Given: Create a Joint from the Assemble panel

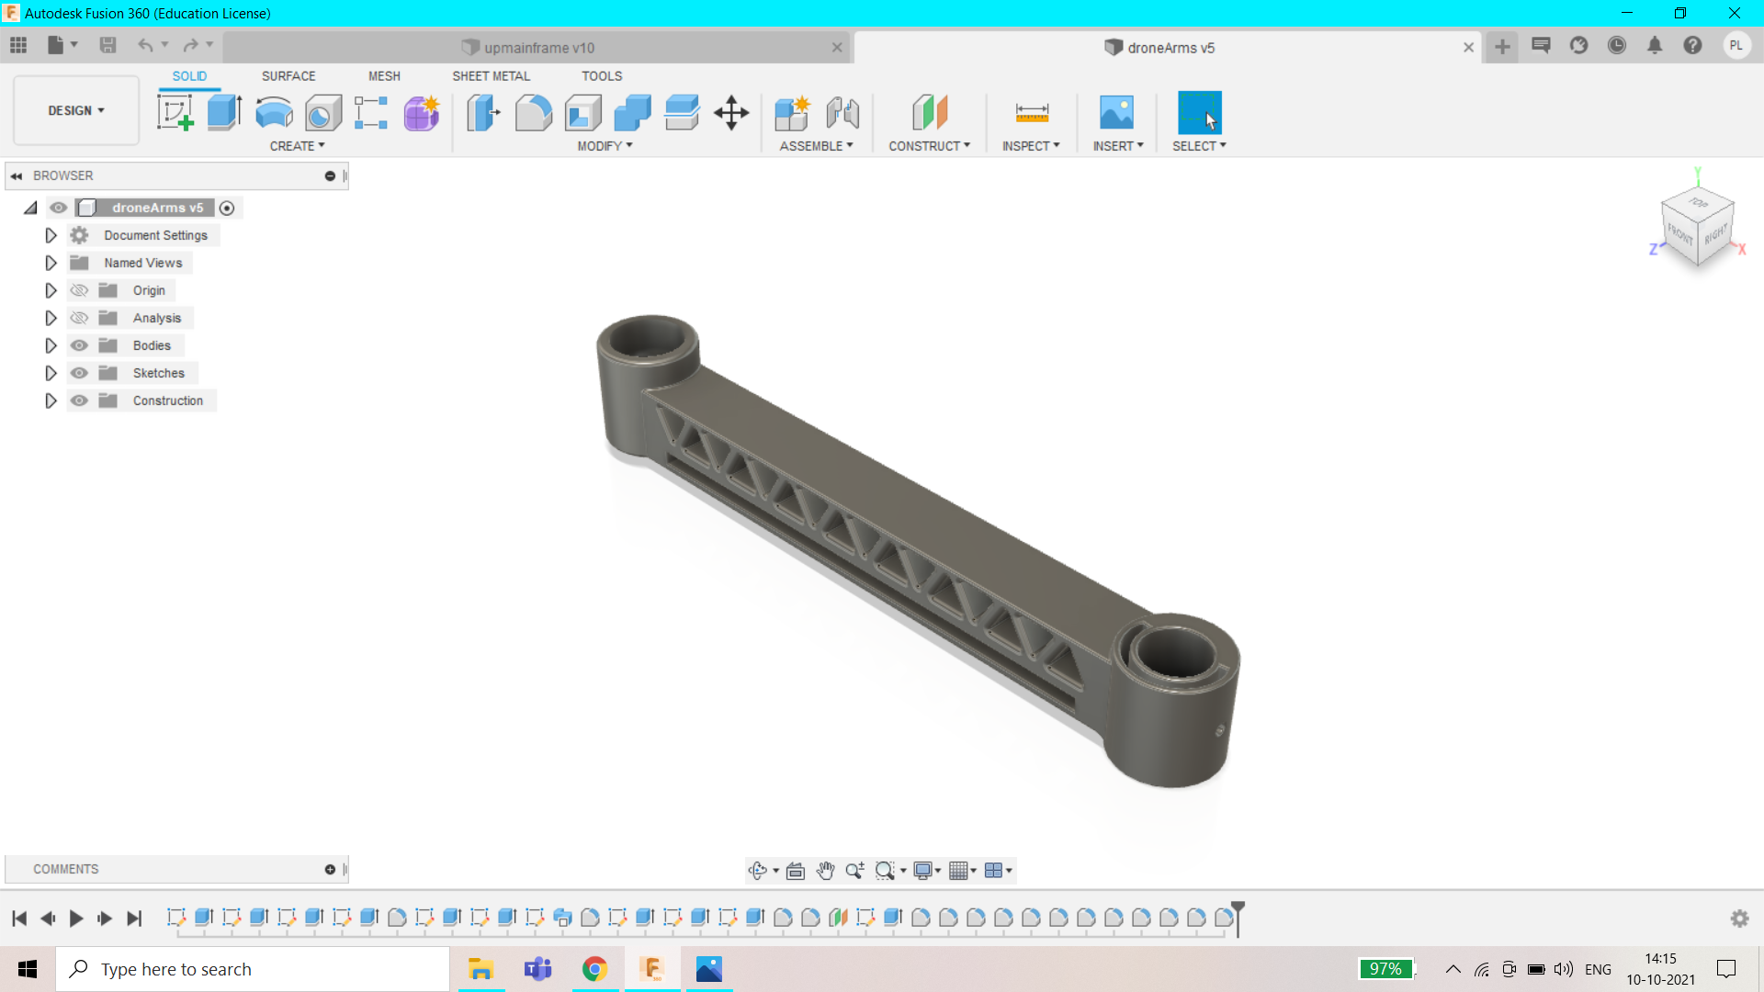Looking at the screenshot, I should [x=842, y=112].
